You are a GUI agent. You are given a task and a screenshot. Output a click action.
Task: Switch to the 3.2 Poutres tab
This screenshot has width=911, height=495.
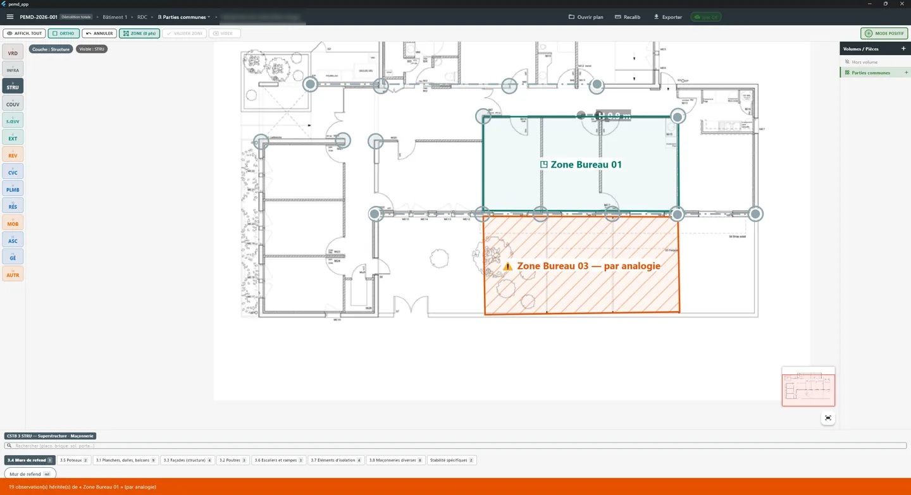pos(233,460)
